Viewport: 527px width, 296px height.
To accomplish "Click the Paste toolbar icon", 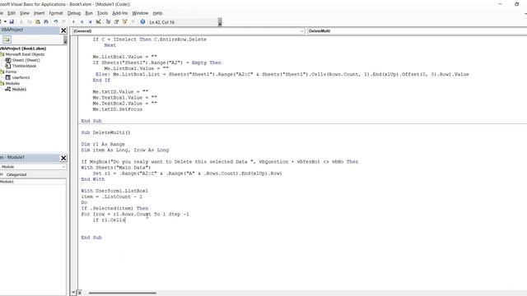I will point(38,22).
